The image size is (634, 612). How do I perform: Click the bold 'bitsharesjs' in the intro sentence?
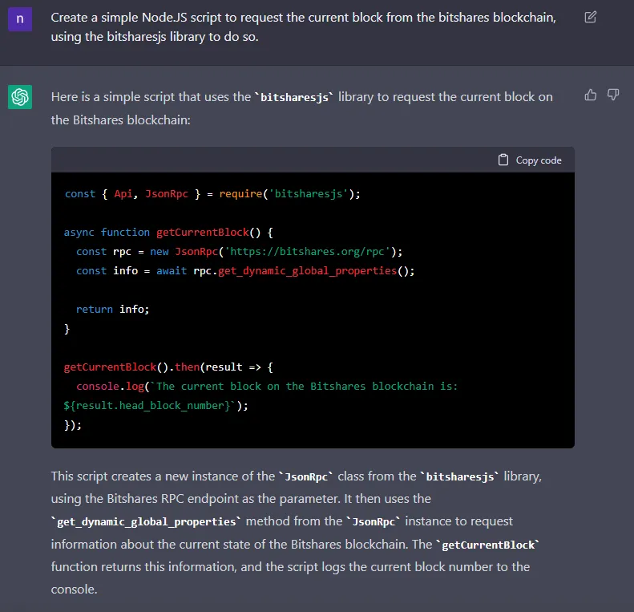[294, 98]
